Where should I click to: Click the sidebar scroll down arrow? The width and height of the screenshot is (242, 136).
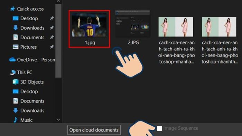click(58, 120)
